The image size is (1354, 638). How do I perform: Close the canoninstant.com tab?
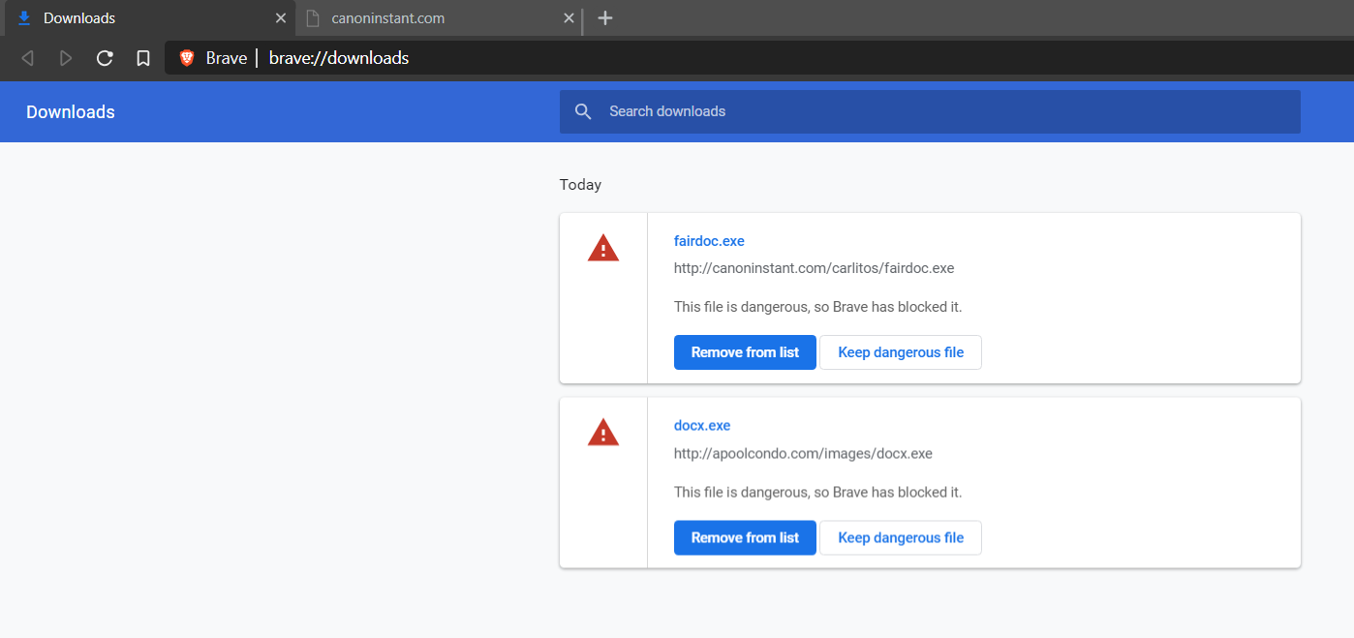[x=569, y=18]
